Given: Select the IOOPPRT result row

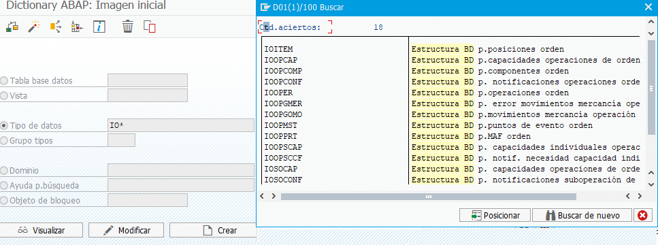Looking at the screenshot, I should click(452, 136).
